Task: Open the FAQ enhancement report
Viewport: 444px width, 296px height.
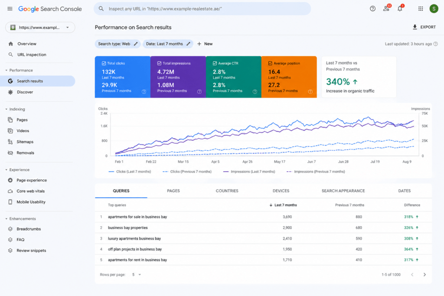Action: 20,240
